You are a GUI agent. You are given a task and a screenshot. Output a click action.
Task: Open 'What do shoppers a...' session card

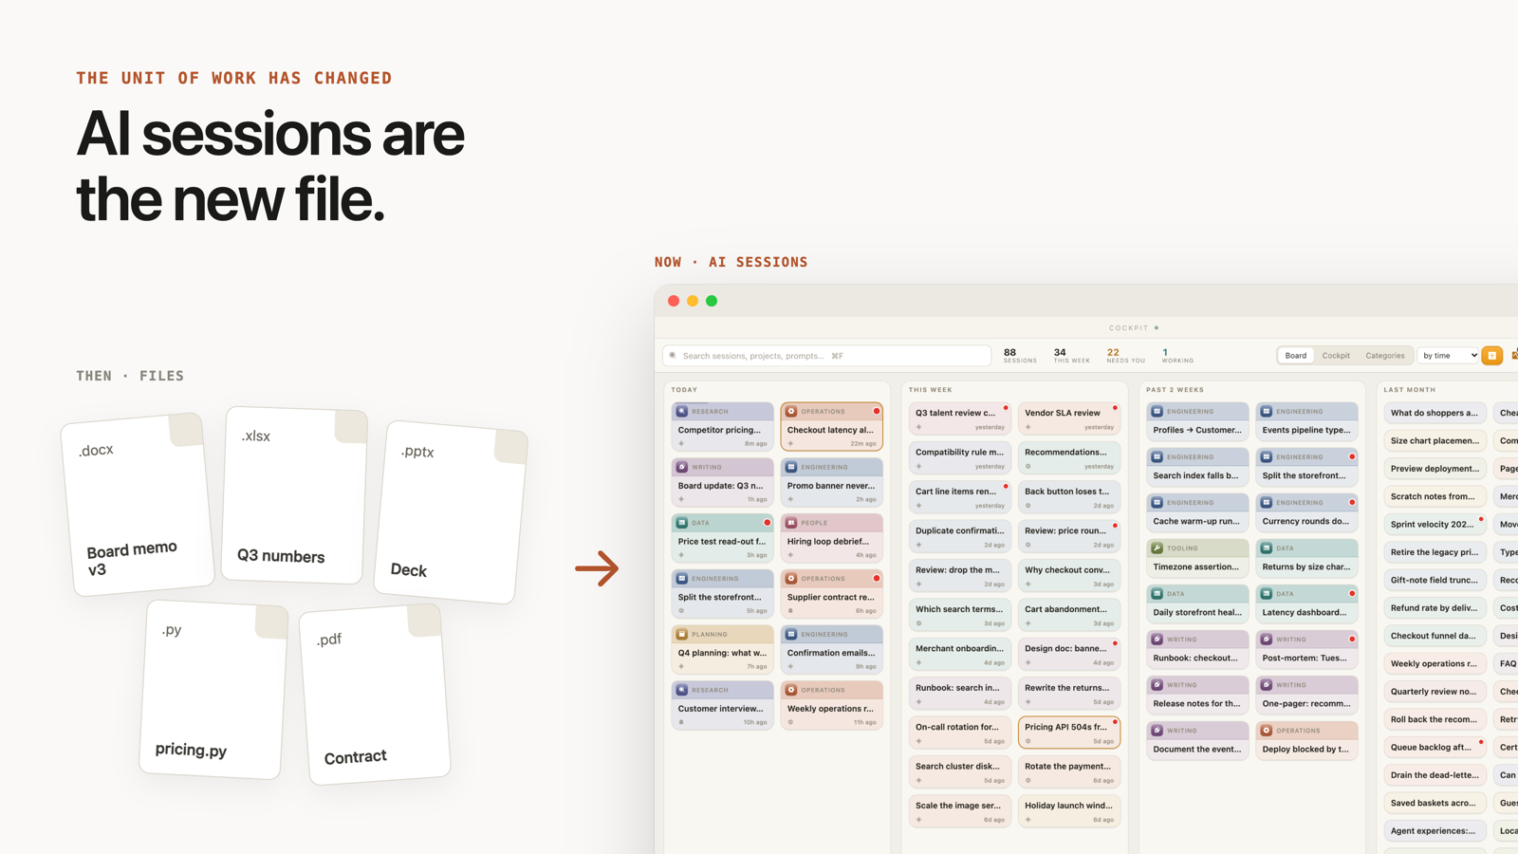pyautogui.click(x=1435, y=413)
